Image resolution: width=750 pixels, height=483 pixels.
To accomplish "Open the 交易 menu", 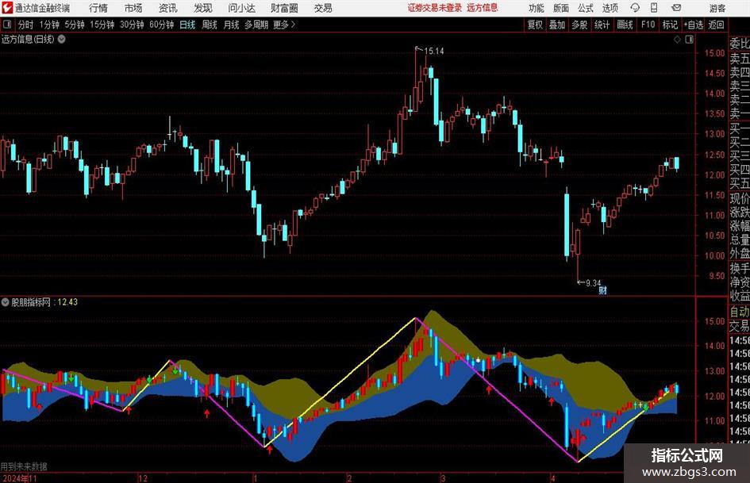I will tap(323, 8).
